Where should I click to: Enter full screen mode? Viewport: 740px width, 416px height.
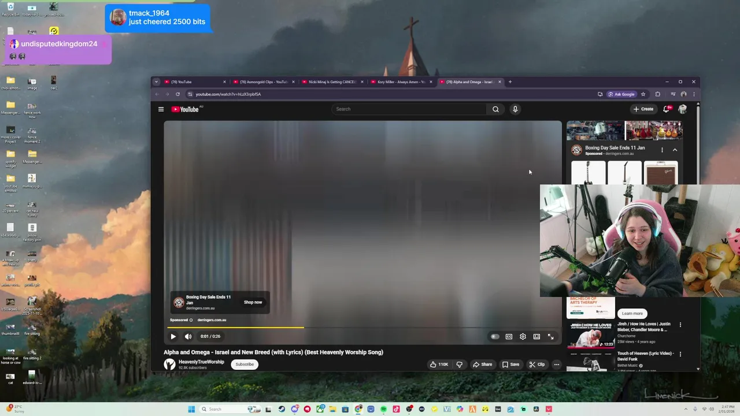[550, 336]
